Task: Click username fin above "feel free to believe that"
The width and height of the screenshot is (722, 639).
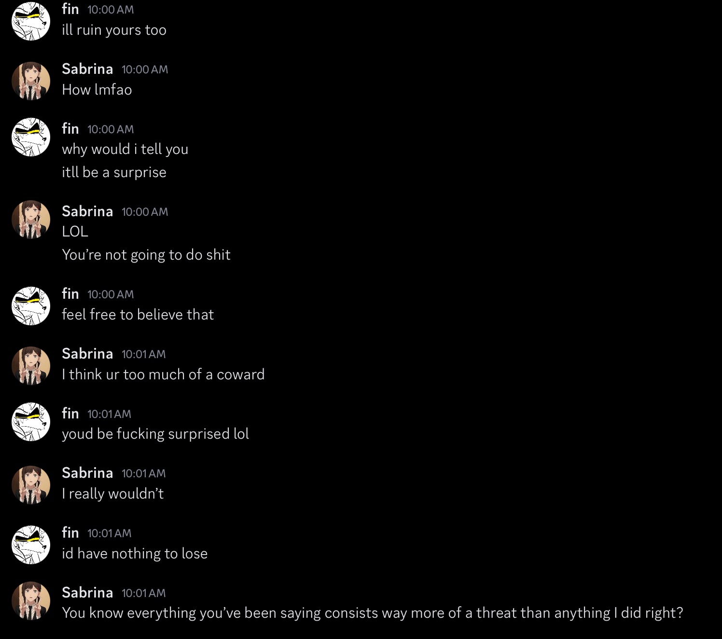Action: (x=70, y=293)
